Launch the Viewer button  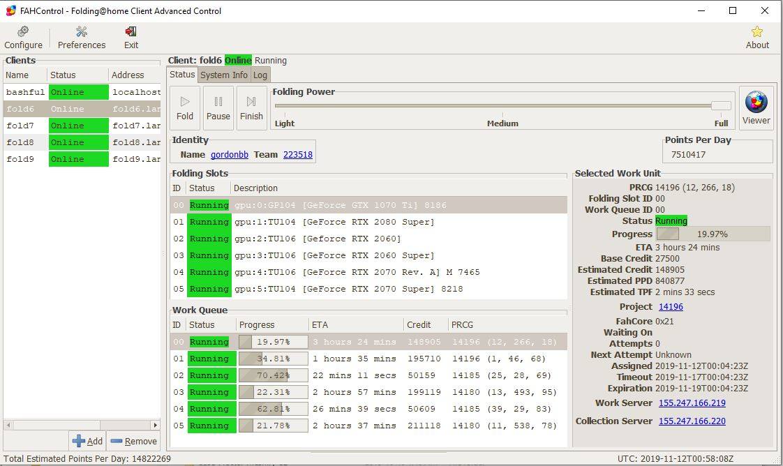(x=756, y=107)
